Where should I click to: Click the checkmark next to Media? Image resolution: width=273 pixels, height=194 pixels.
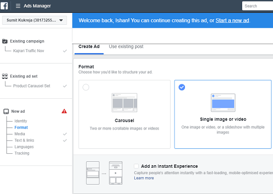pyautogui.click(x=65, y=134)
